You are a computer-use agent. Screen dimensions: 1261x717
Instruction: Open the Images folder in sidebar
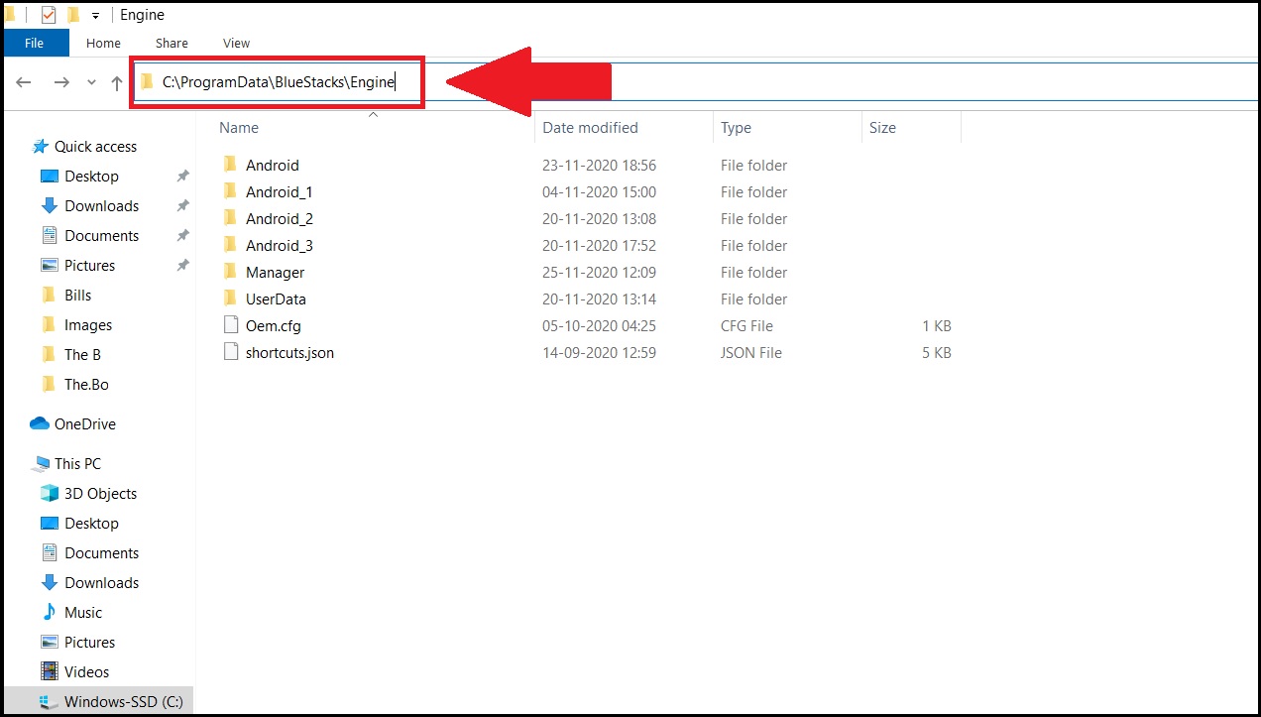(x=88, y=324)
